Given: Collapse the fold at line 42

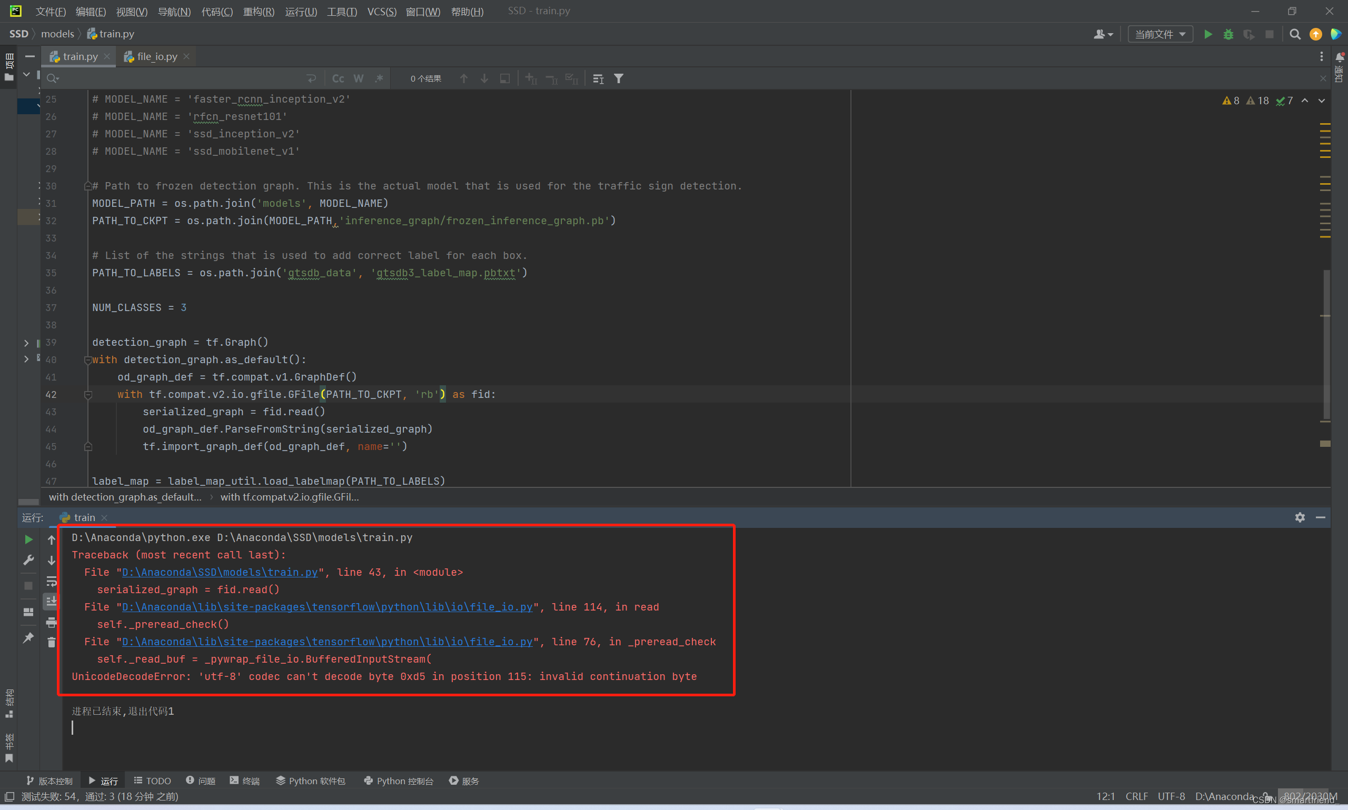Looking at the screenshot, I should pos(88,395).
